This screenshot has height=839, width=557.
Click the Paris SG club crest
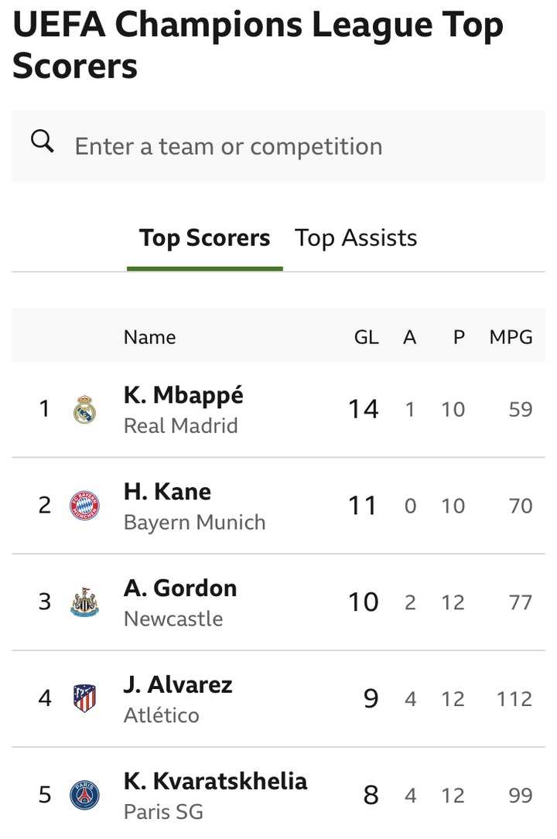click(x=84, y=795)
